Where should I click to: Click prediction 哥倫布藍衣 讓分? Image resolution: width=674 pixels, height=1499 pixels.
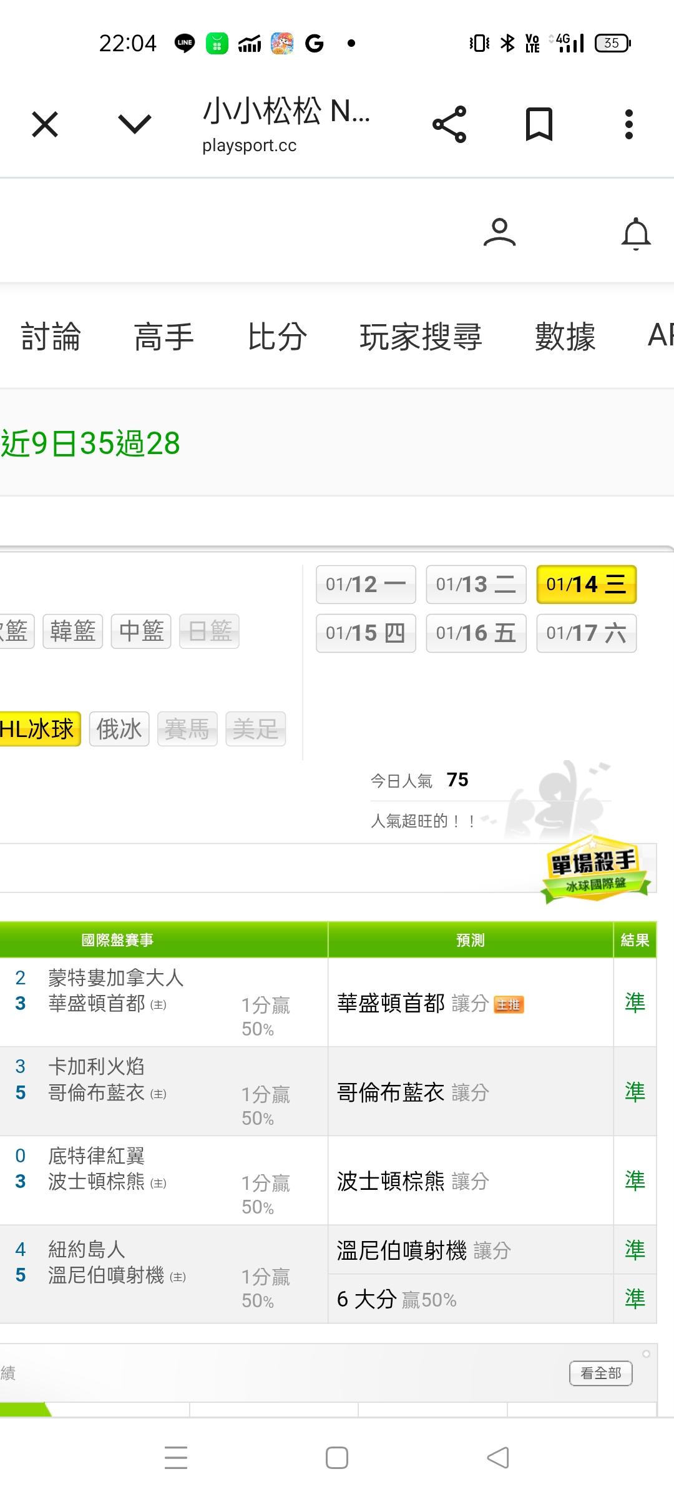pos(413,1092)
